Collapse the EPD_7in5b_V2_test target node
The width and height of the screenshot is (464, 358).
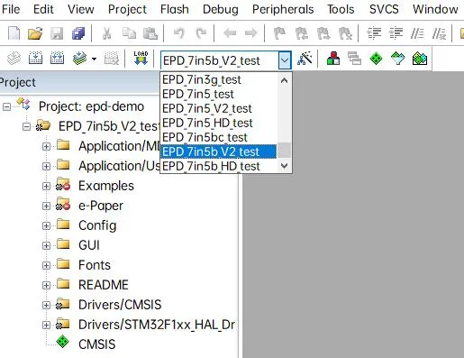pos(26,126)
